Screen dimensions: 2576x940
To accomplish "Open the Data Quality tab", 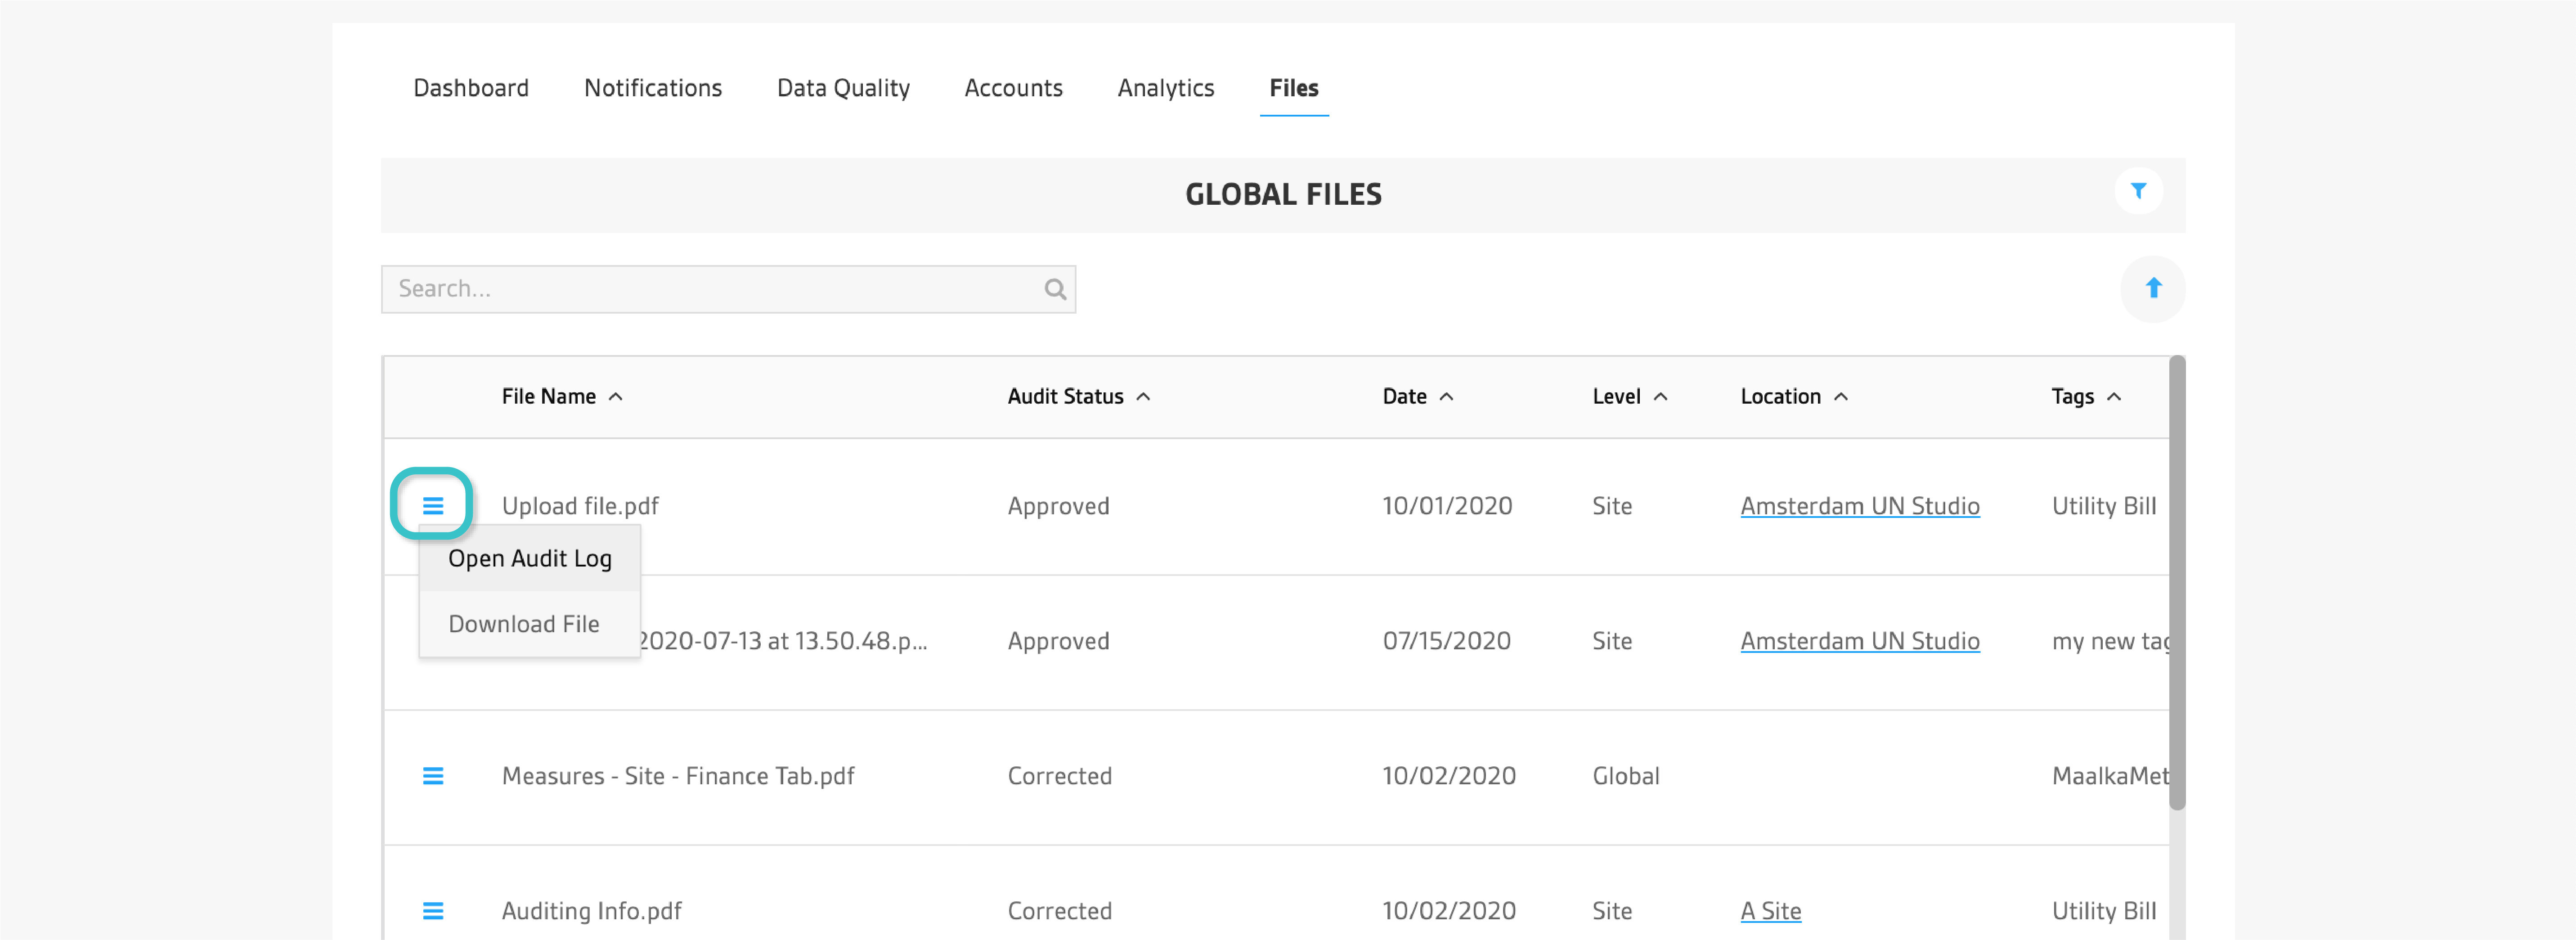I will [843, 88].
